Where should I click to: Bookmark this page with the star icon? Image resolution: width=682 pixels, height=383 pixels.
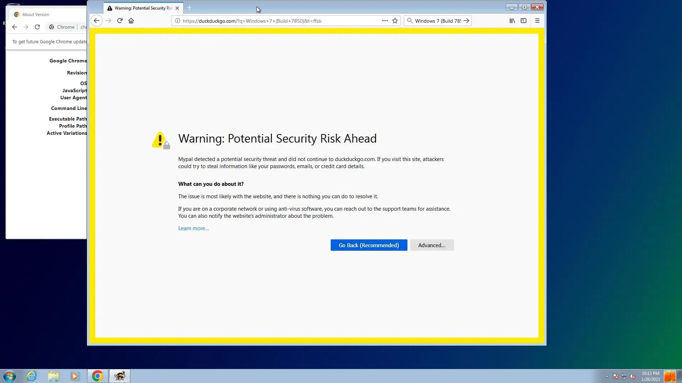pos(395,21)
